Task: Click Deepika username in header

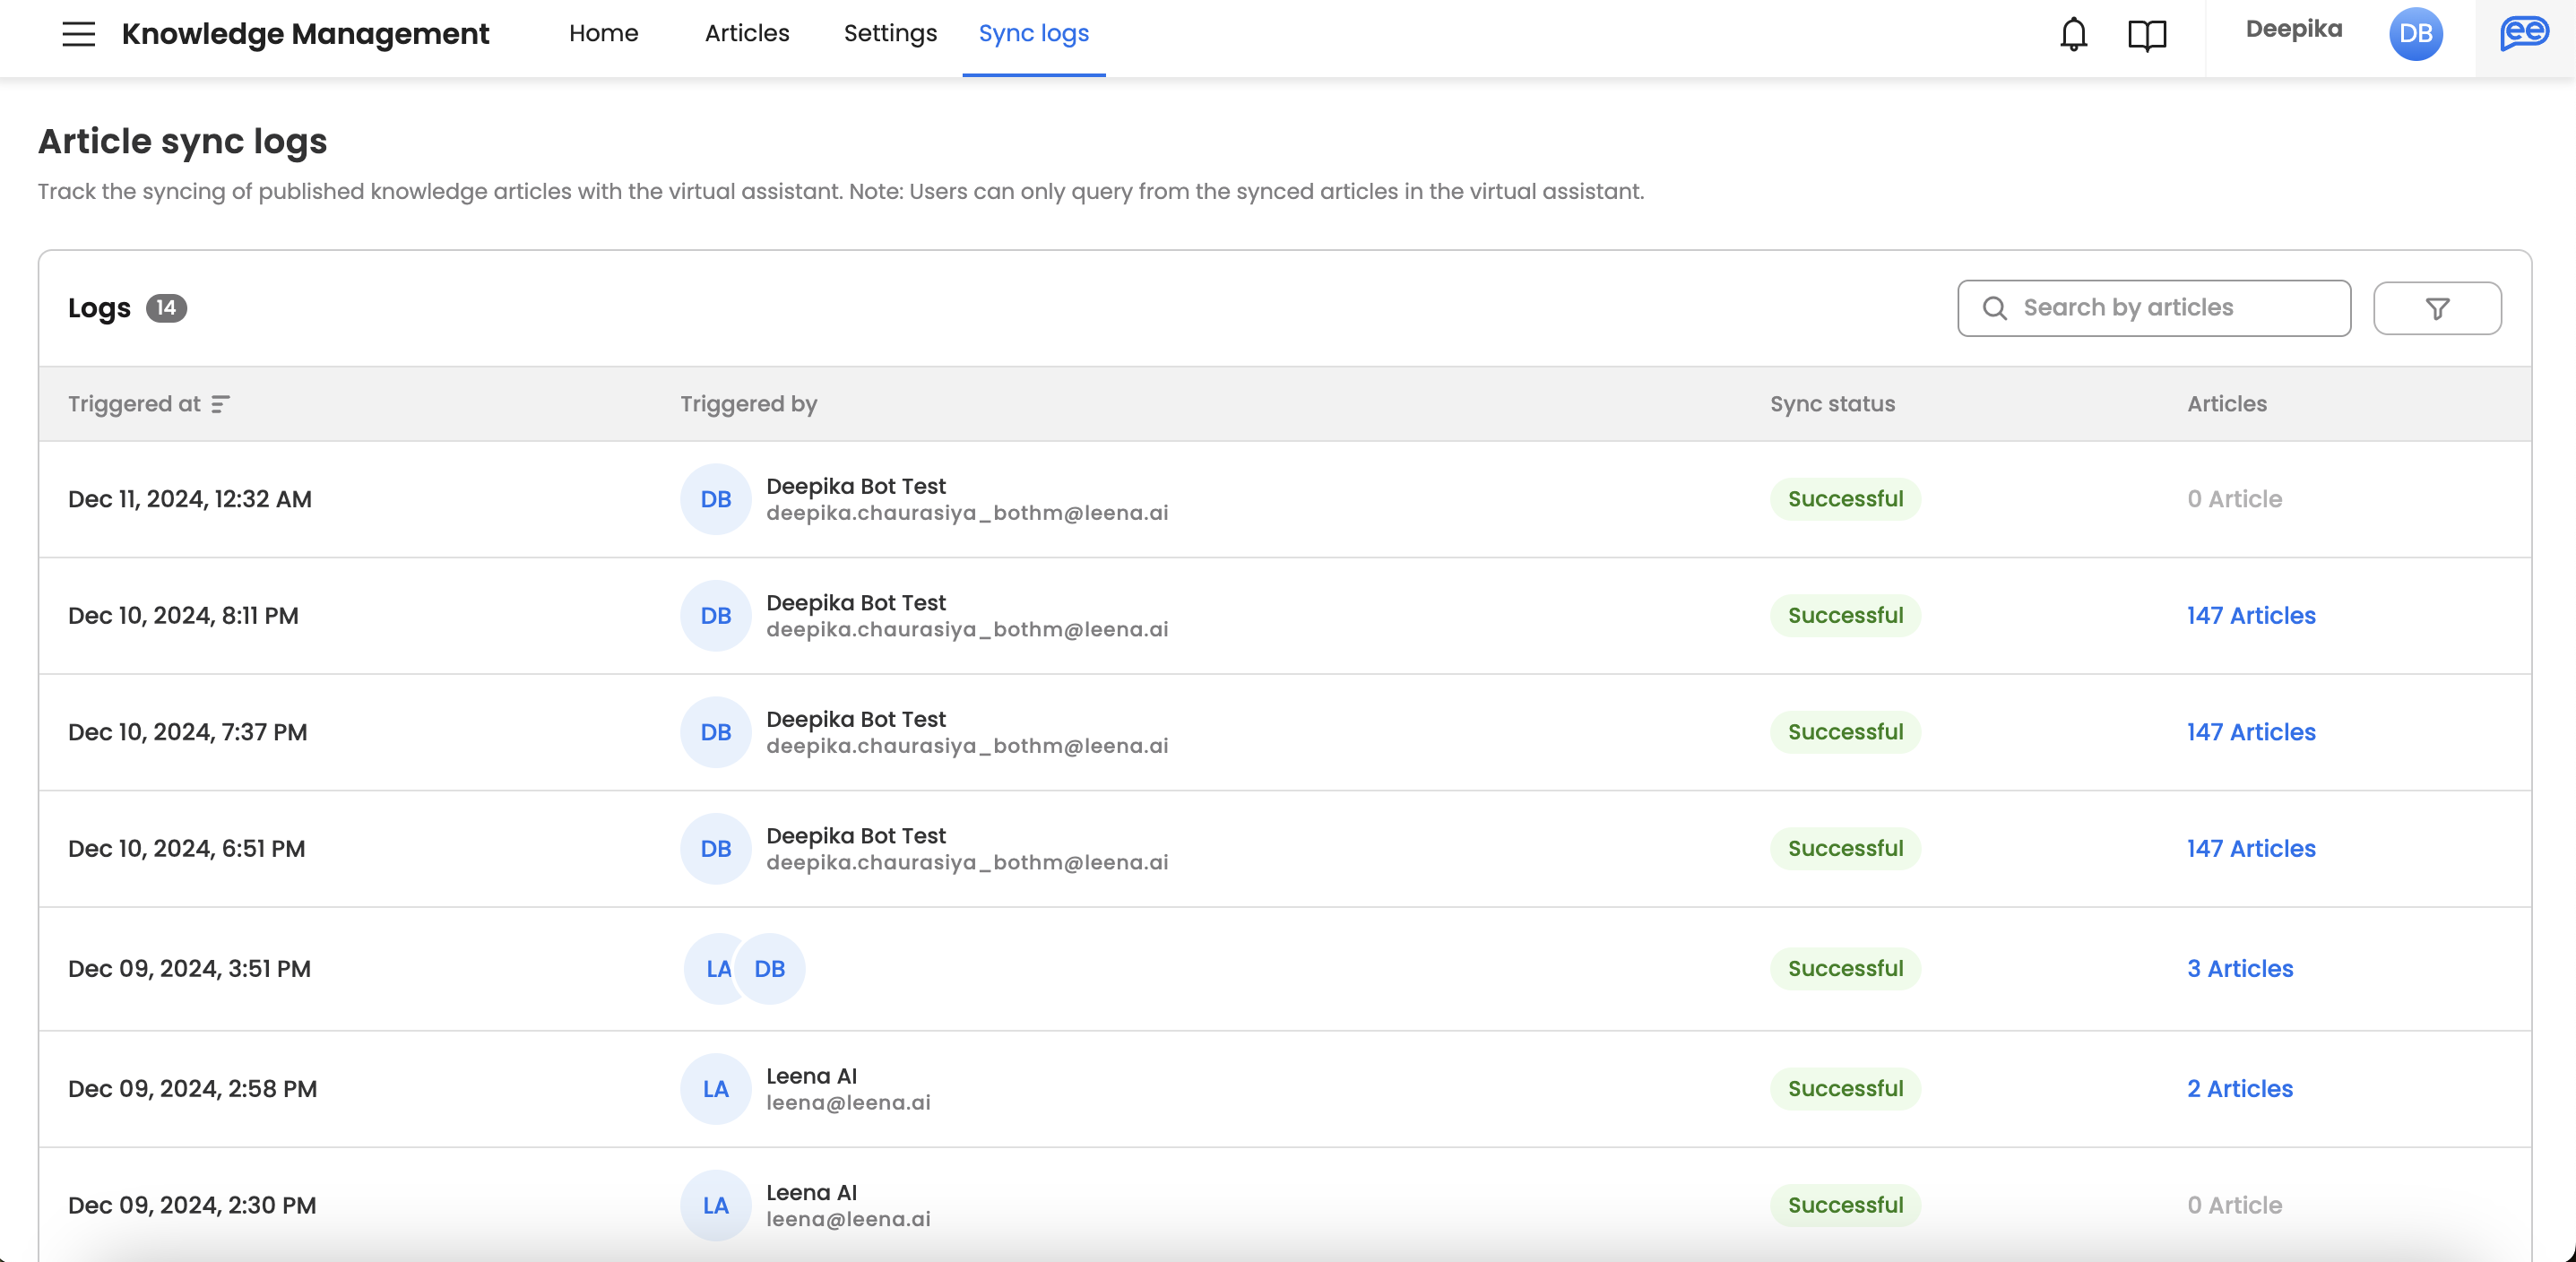Action: tap(2293, 30)
